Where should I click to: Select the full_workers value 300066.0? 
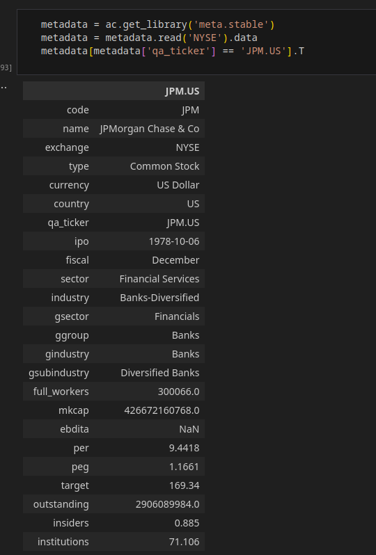pos(179,392)
